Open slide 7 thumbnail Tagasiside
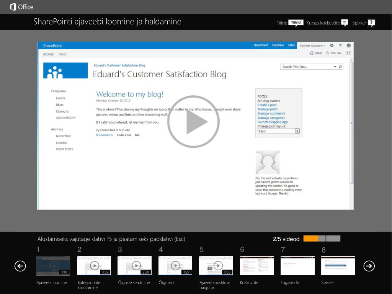This screenshot has width=392, height=294. pyautogui.click(x=297, y=265)
